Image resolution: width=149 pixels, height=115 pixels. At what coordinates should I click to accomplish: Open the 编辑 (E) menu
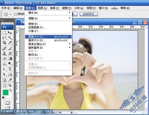click(18, 8)
